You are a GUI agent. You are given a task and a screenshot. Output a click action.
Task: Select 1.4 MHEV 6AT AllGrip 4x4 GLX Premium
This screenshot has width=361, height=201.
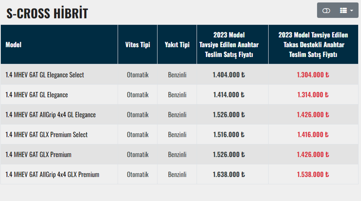pos(52,175)
